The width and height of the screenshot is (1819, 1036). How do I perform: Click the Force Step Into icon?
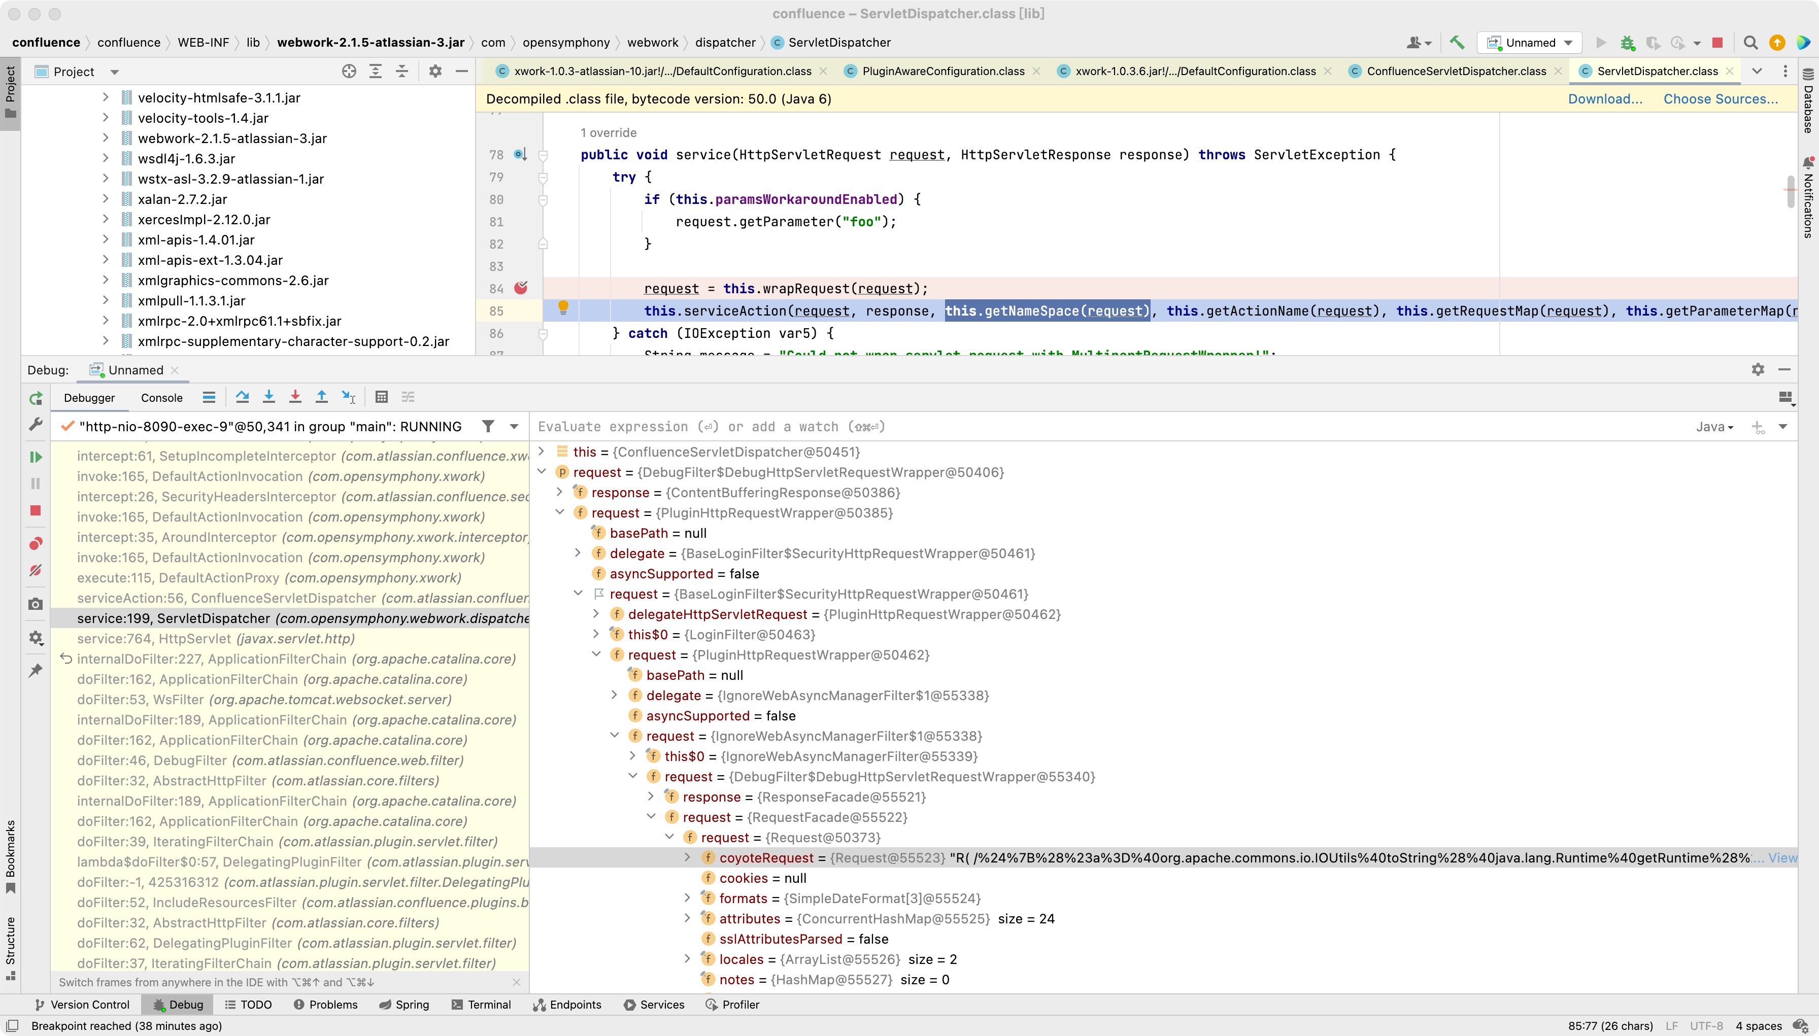point(295,397)
